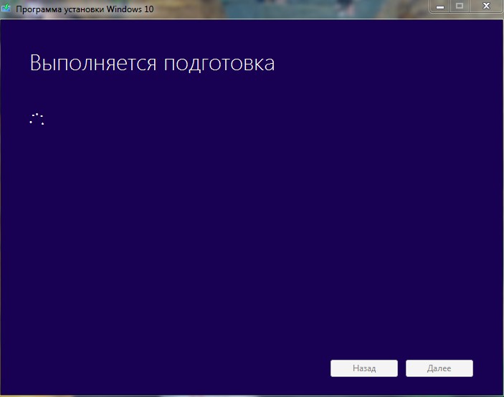Click the Далее button

click(x=439, y=368)
